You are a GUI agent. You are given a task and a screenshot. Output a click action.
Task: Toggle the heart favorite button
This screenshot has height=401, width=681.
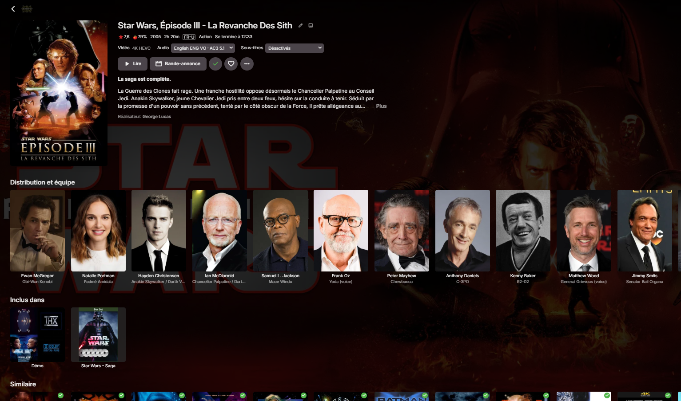pos(231,64)
